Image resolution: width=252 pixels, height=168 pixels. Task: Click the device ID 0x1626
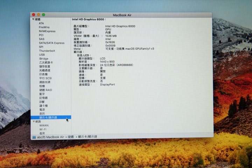[110, 42]
